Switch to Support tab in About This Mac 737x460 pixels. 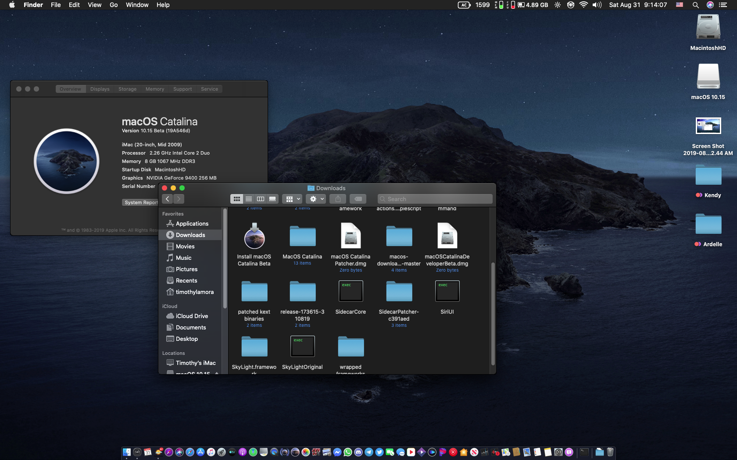(x=182, y=89)
